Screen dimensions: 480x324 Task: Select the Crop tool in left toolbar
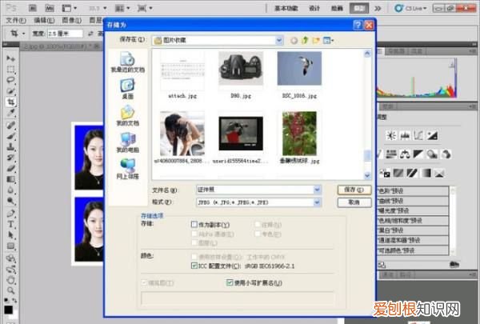coord(10,102)
